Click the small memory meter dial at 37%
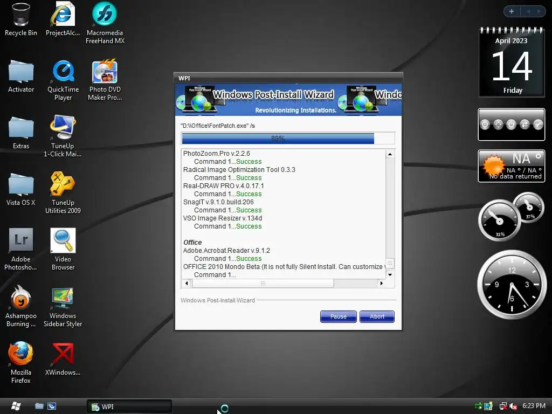Viewport: 552px width, 414px height. point(529,208)
